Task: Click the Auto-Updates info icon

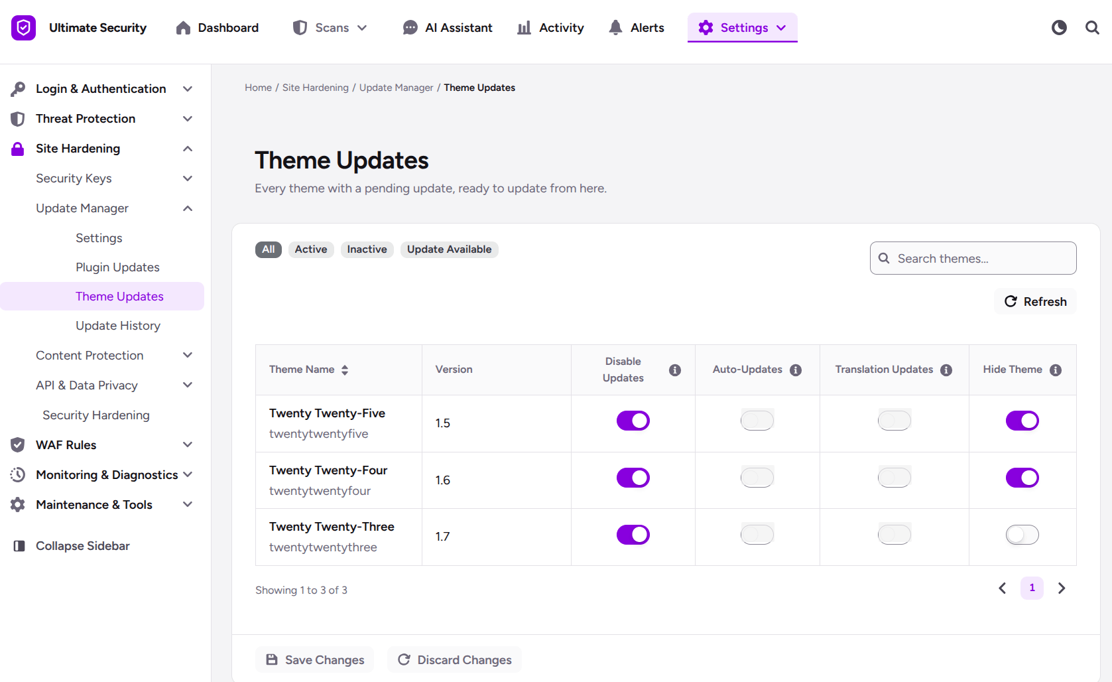Action: [x=796, y=370]
